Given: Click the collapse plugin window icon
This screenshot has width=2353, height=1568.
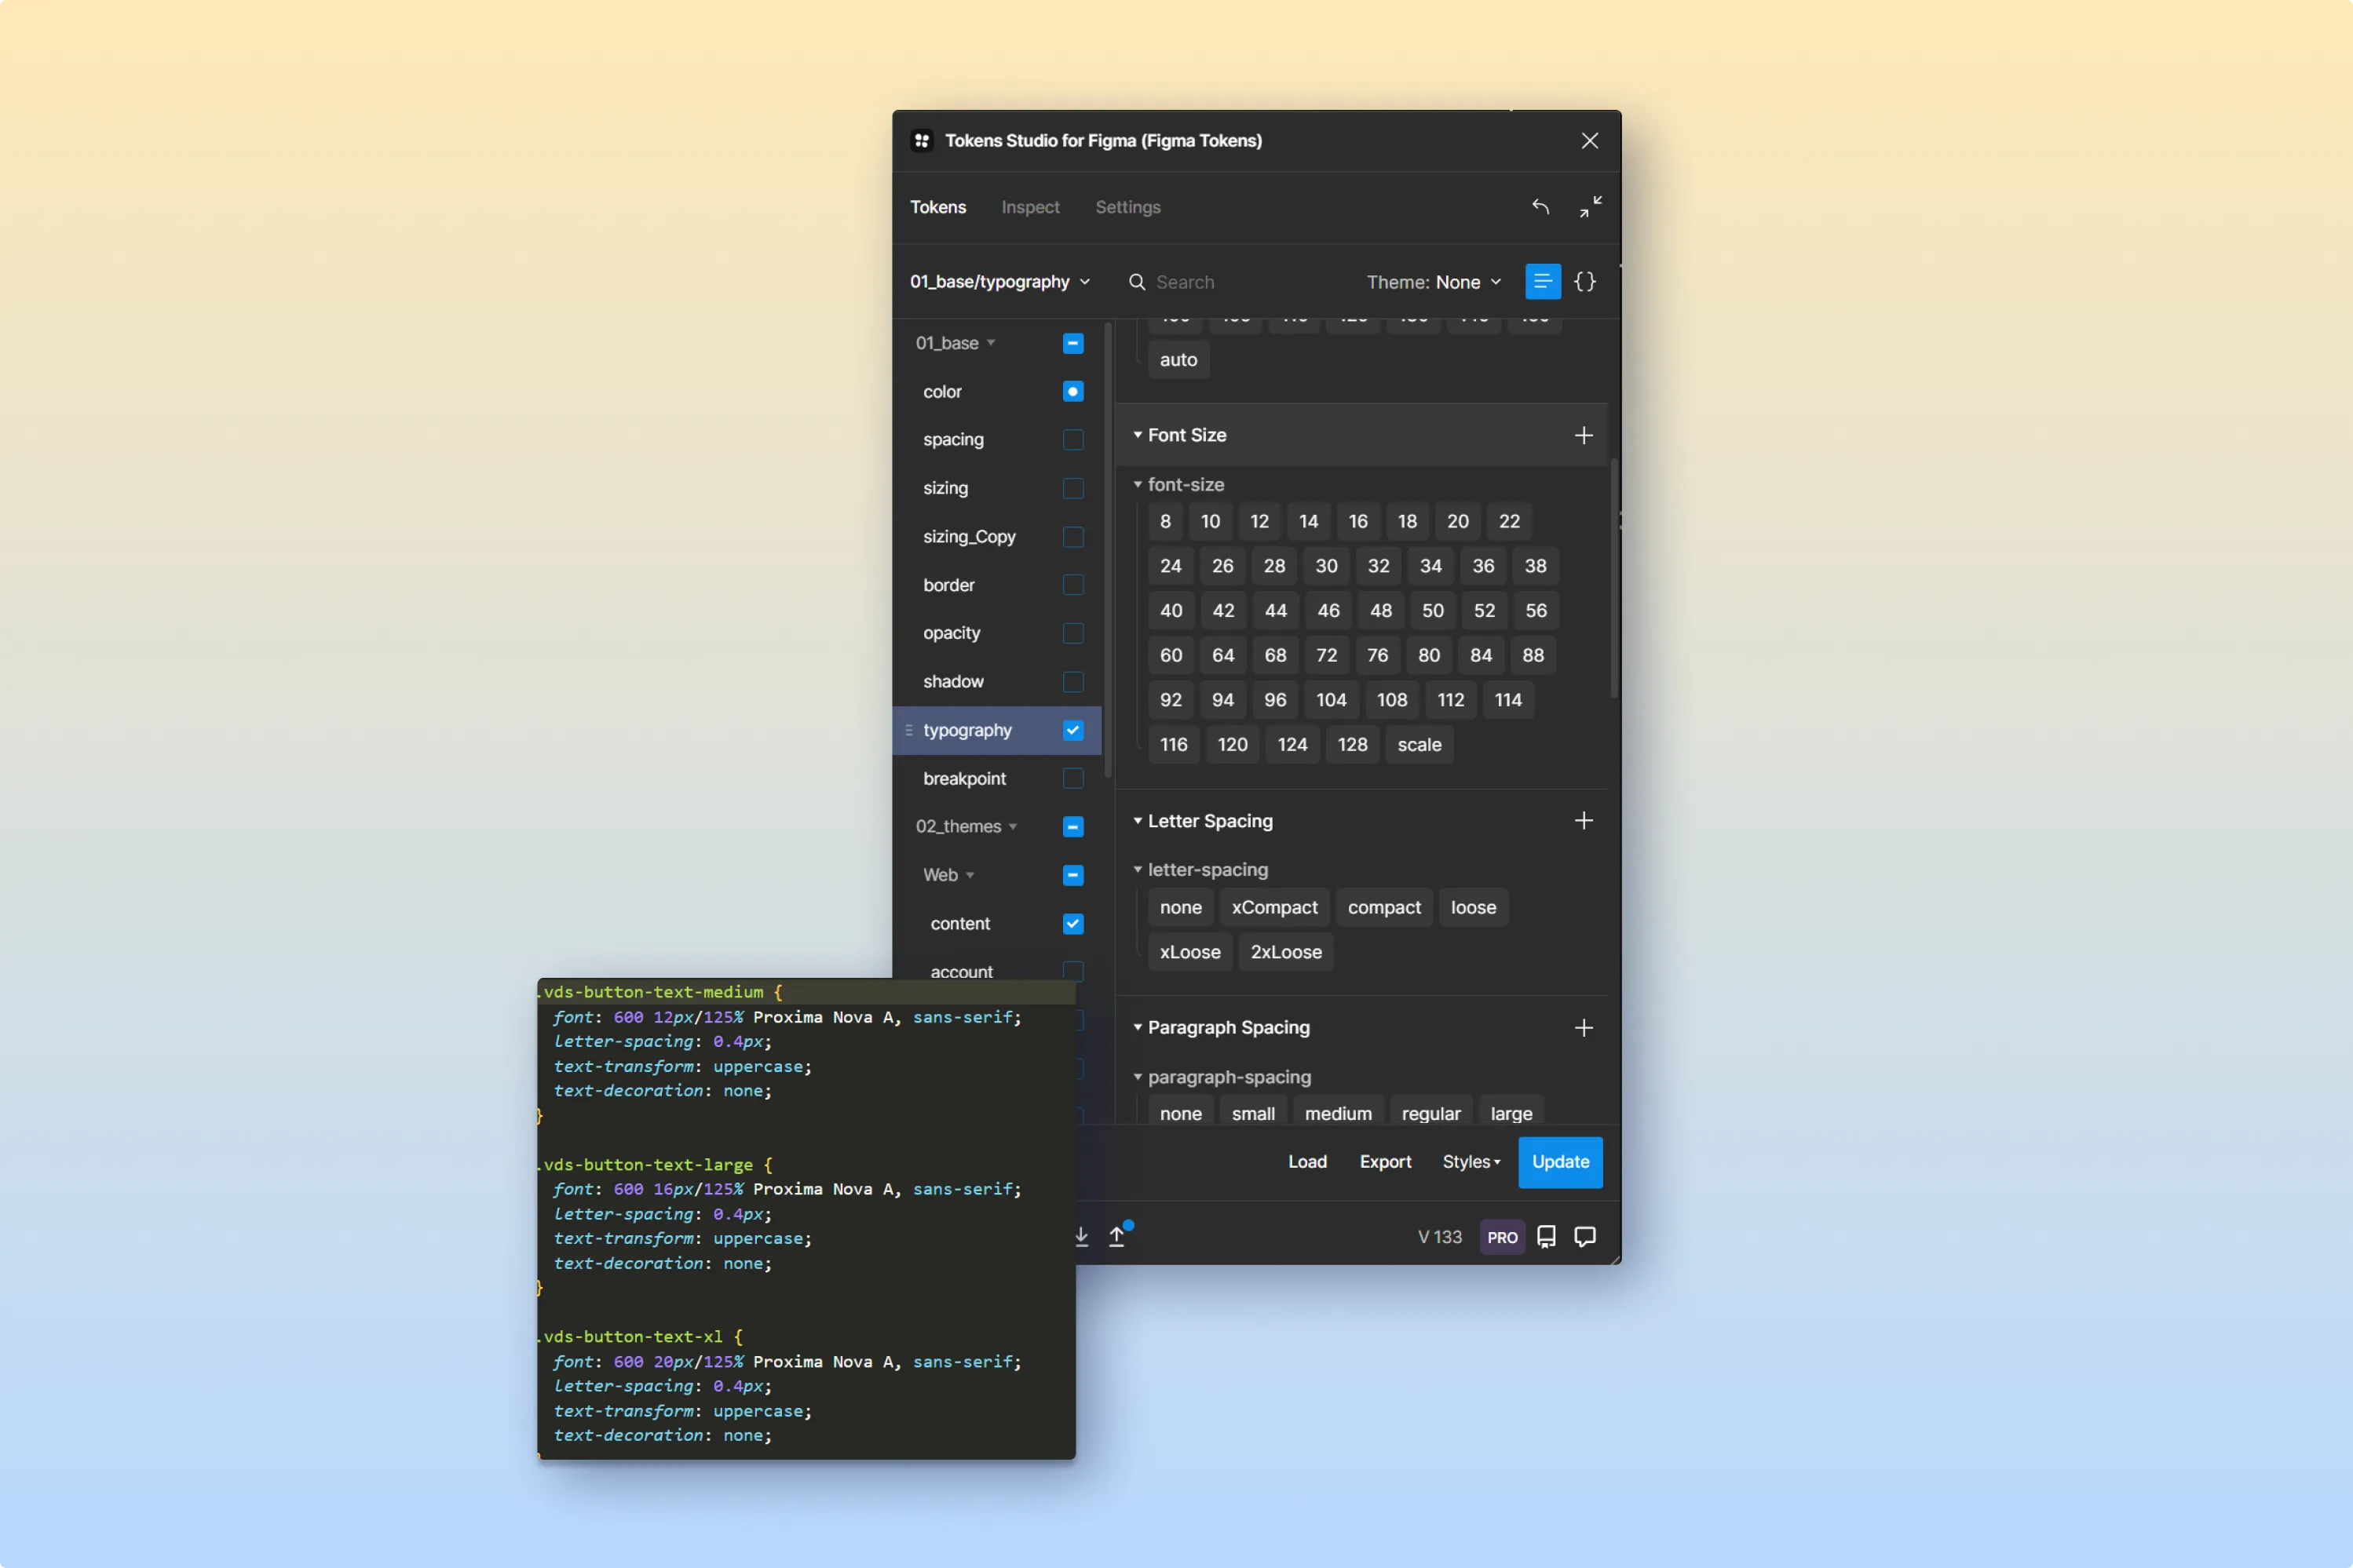Looking at the screenshot, I should coord(1590,207).
